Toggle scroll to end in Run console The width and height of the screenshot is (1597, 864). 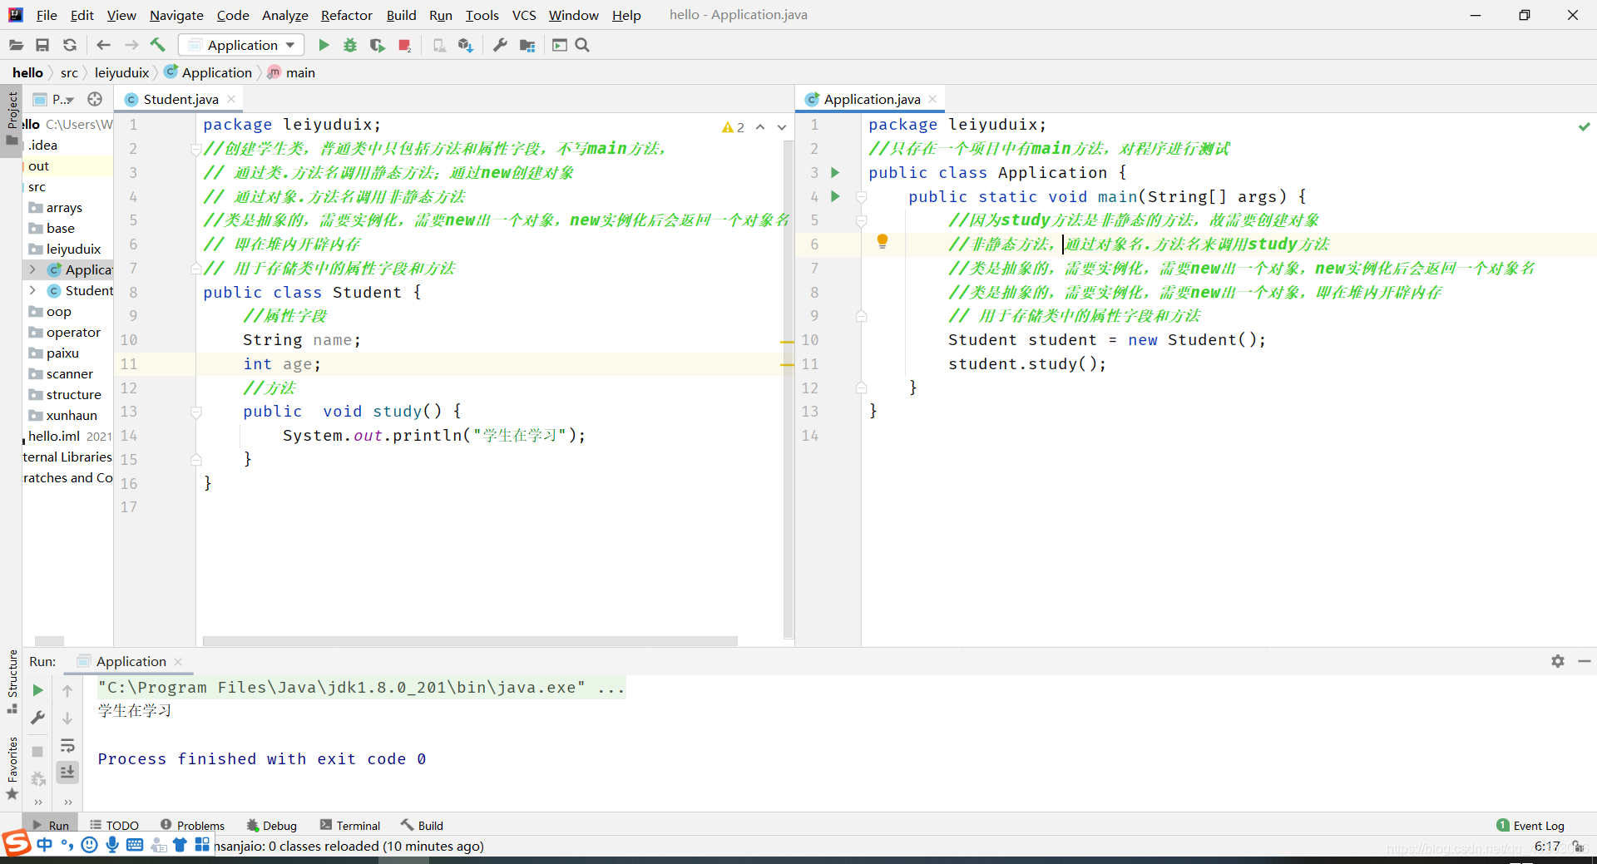click(x=67, y=773)
